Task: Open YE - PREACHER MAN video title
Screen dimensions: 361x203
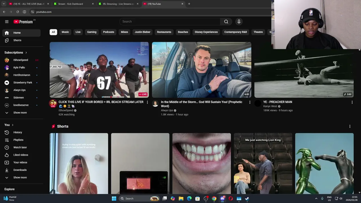Action: coord(278,102)
